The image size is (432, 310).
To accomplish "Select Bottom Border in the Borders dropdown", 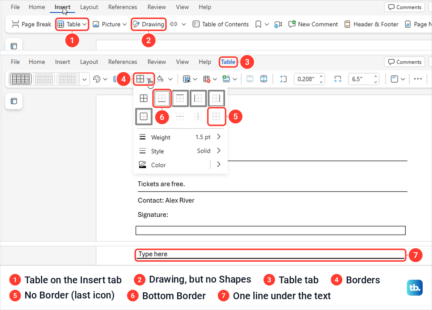I will click(162, 98).
